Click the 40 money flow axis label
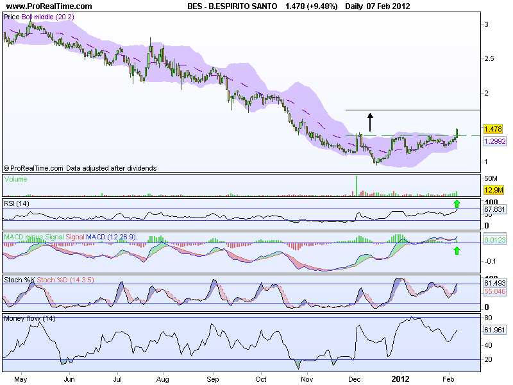This screenshot has height=385, width=513. (488, 345)
